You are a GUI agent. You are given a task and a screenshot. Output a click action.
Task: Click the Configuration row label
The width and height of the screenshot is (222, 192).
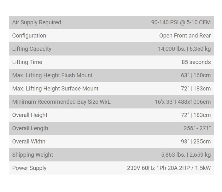tap(29, 36)
